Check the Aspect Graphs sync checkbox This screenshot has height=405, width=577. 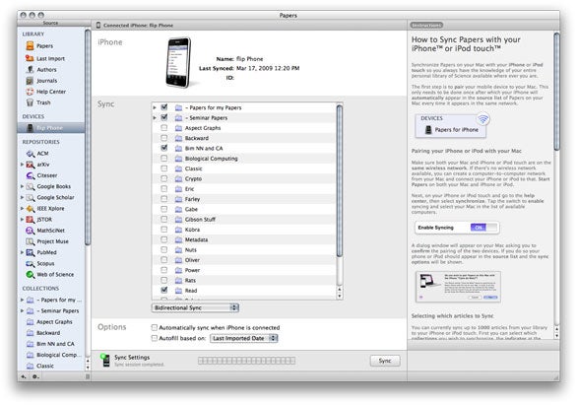click(164, 128)
